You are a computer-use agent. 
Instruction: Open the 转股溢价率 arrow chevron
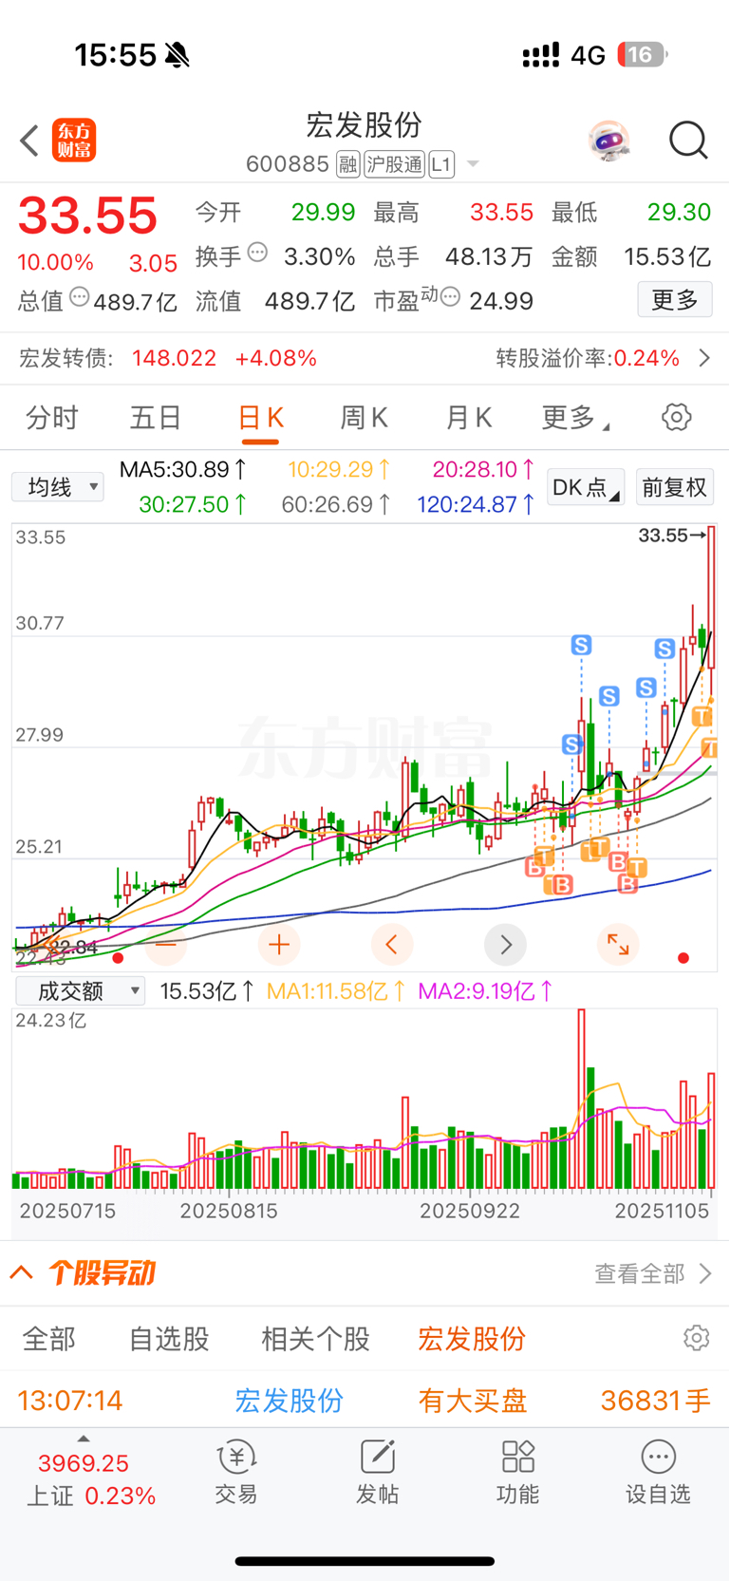704,358
